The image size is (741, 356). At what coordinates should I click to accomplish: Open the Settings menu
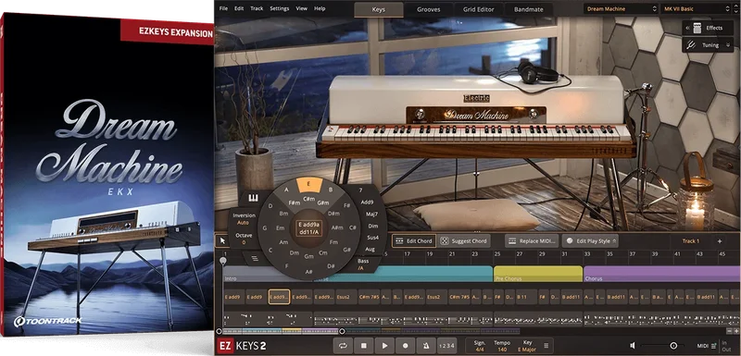click(x=280, y=8)
